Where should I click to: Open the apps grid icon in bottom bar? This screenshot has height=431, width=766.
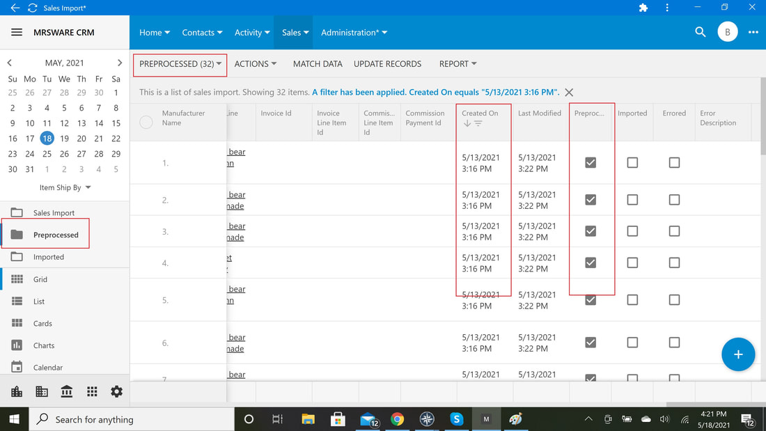point(92,391)
